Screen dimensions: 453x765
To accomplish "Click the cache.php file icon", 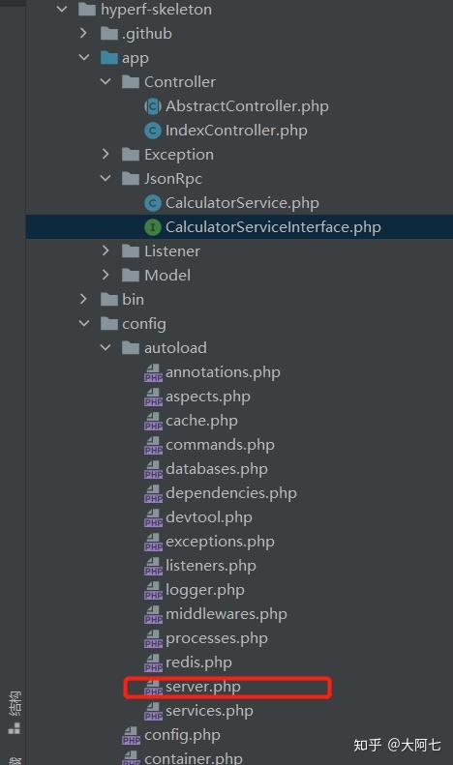I will coord(153,421).
